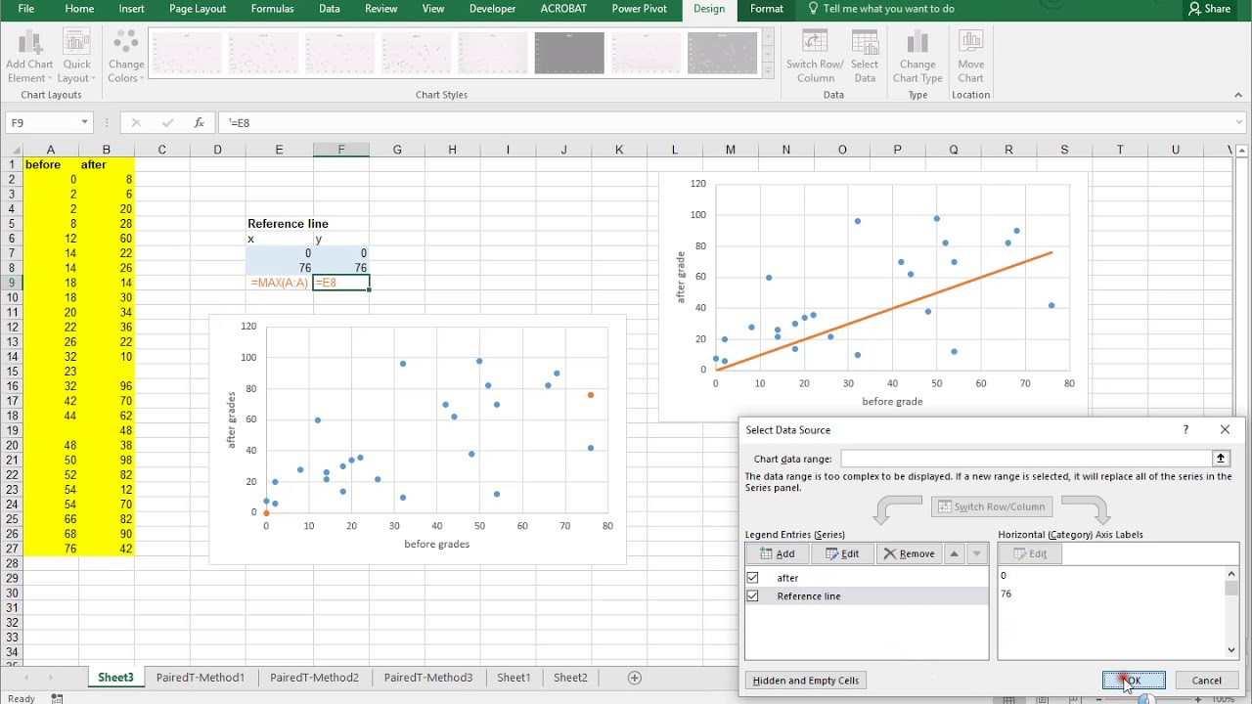Screen dimensions: 1252x704
Task: Uncheck the 'Reference line' series checkbox
Action: coord(752,595)
